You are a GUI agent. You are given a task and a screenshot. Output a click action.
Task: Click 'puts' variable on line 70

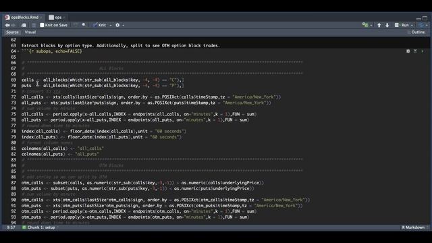(x=26, y=86)
